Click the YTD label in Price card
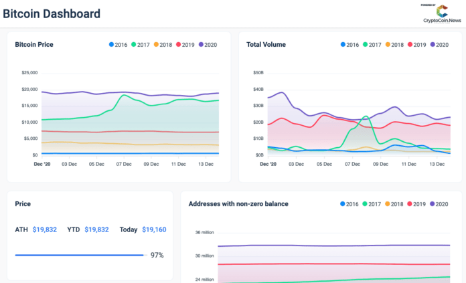 74,229
